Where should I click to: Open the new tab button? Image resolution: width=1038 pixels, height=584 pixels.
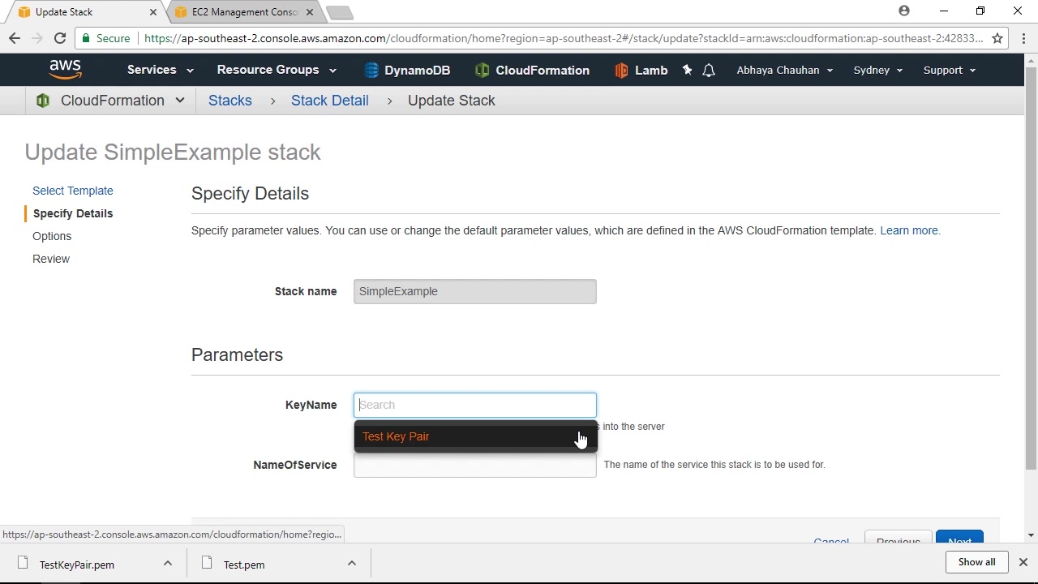coord(339,12)
